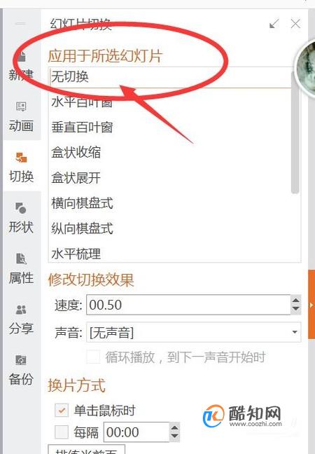Toggle the 循环播放 loop checkbox
The image size is (315, 454).
94,357
